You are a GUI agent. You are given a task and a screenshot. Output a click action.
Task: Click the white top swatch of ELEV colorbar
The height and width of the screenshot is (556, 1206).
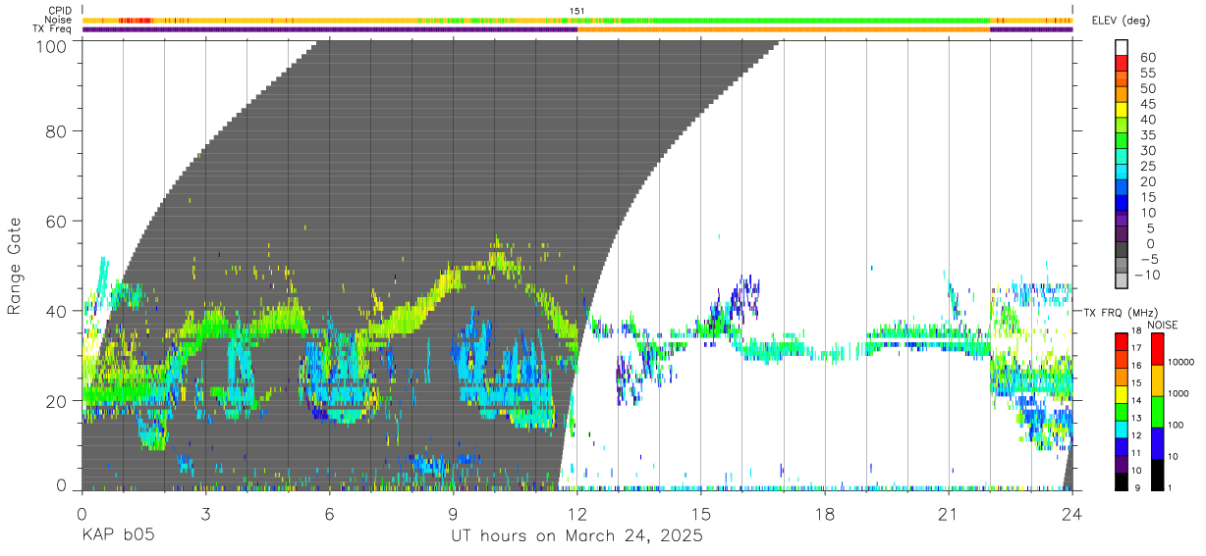point(1122,46)
